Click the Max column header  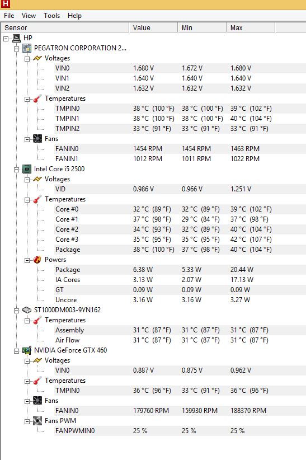pyautogui.click(x=251, y=27)
